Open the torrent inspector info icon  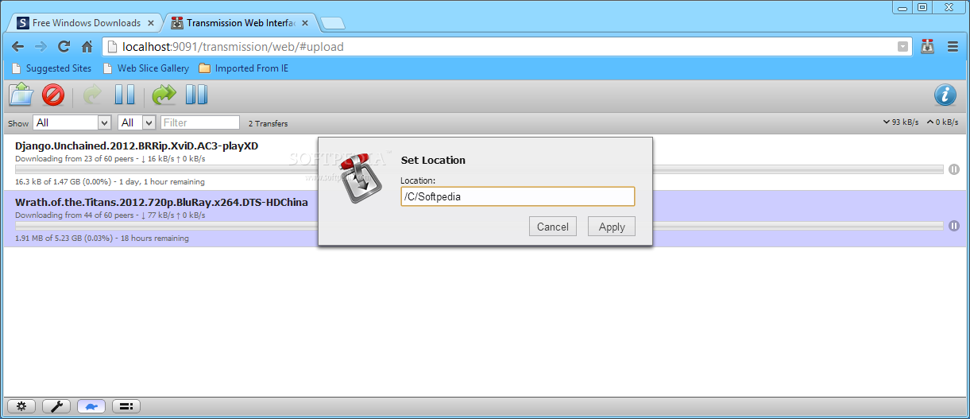945,95
